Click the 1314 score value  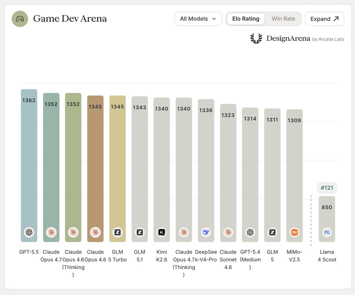(250, 119)
